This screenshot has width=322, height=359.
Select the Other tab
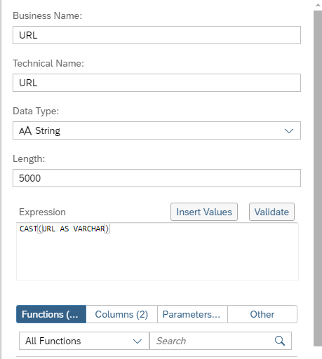(262, 314)
